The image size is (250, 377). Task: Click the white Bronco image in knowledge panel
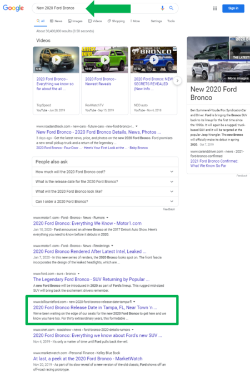(197, 71)
